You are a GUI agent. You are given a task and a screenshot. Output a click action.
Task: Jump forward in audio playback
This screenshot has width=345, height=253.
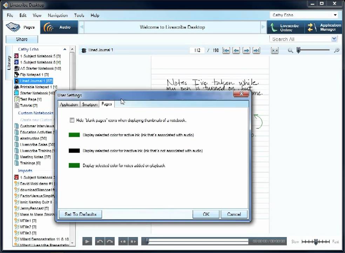110,241
